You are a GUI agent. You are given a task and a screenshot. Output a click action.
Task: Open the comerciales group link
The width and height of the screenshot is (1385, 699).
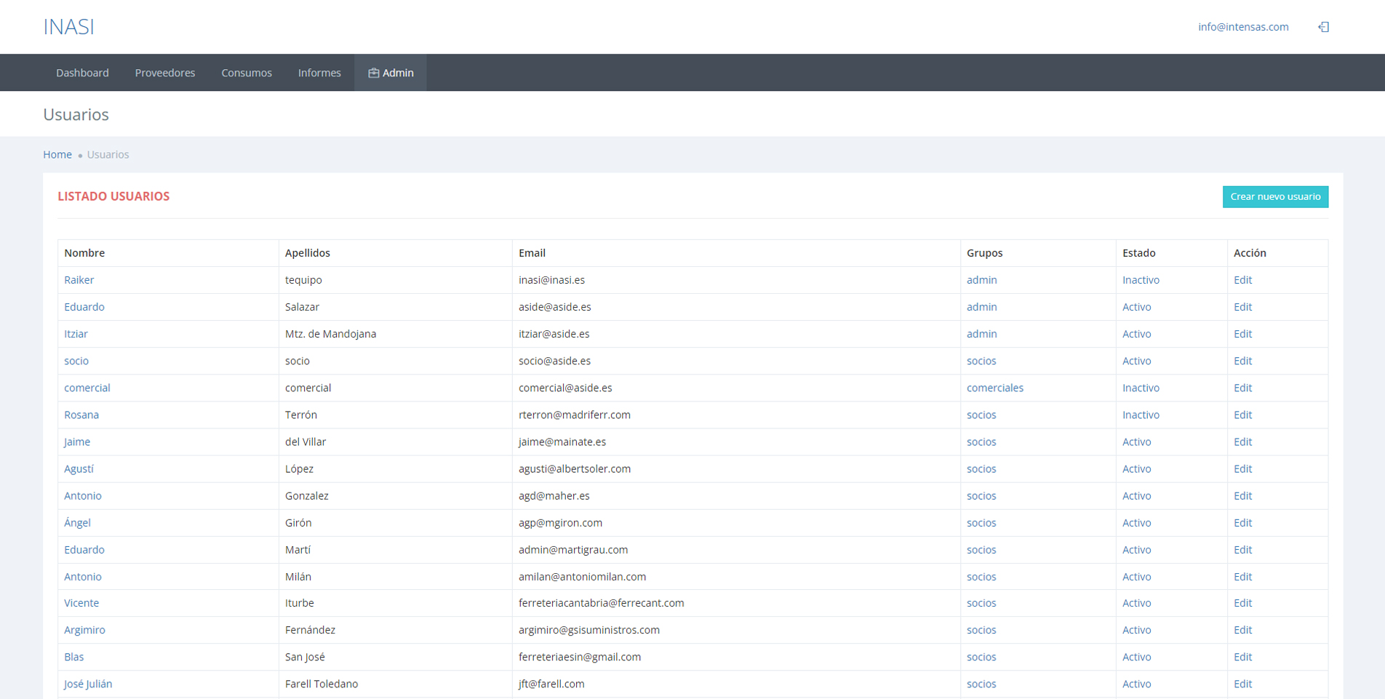(x=994, y=388)
